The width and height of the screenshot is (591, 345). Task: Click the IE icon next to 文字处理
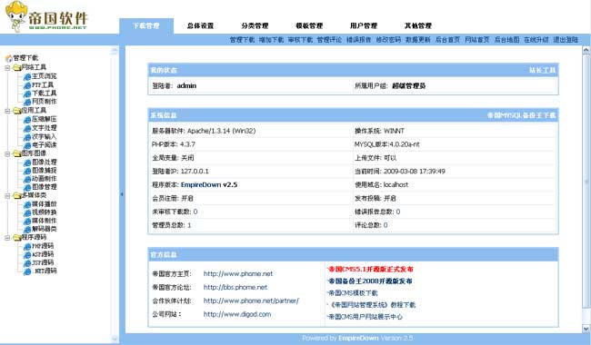pos(27,128)
